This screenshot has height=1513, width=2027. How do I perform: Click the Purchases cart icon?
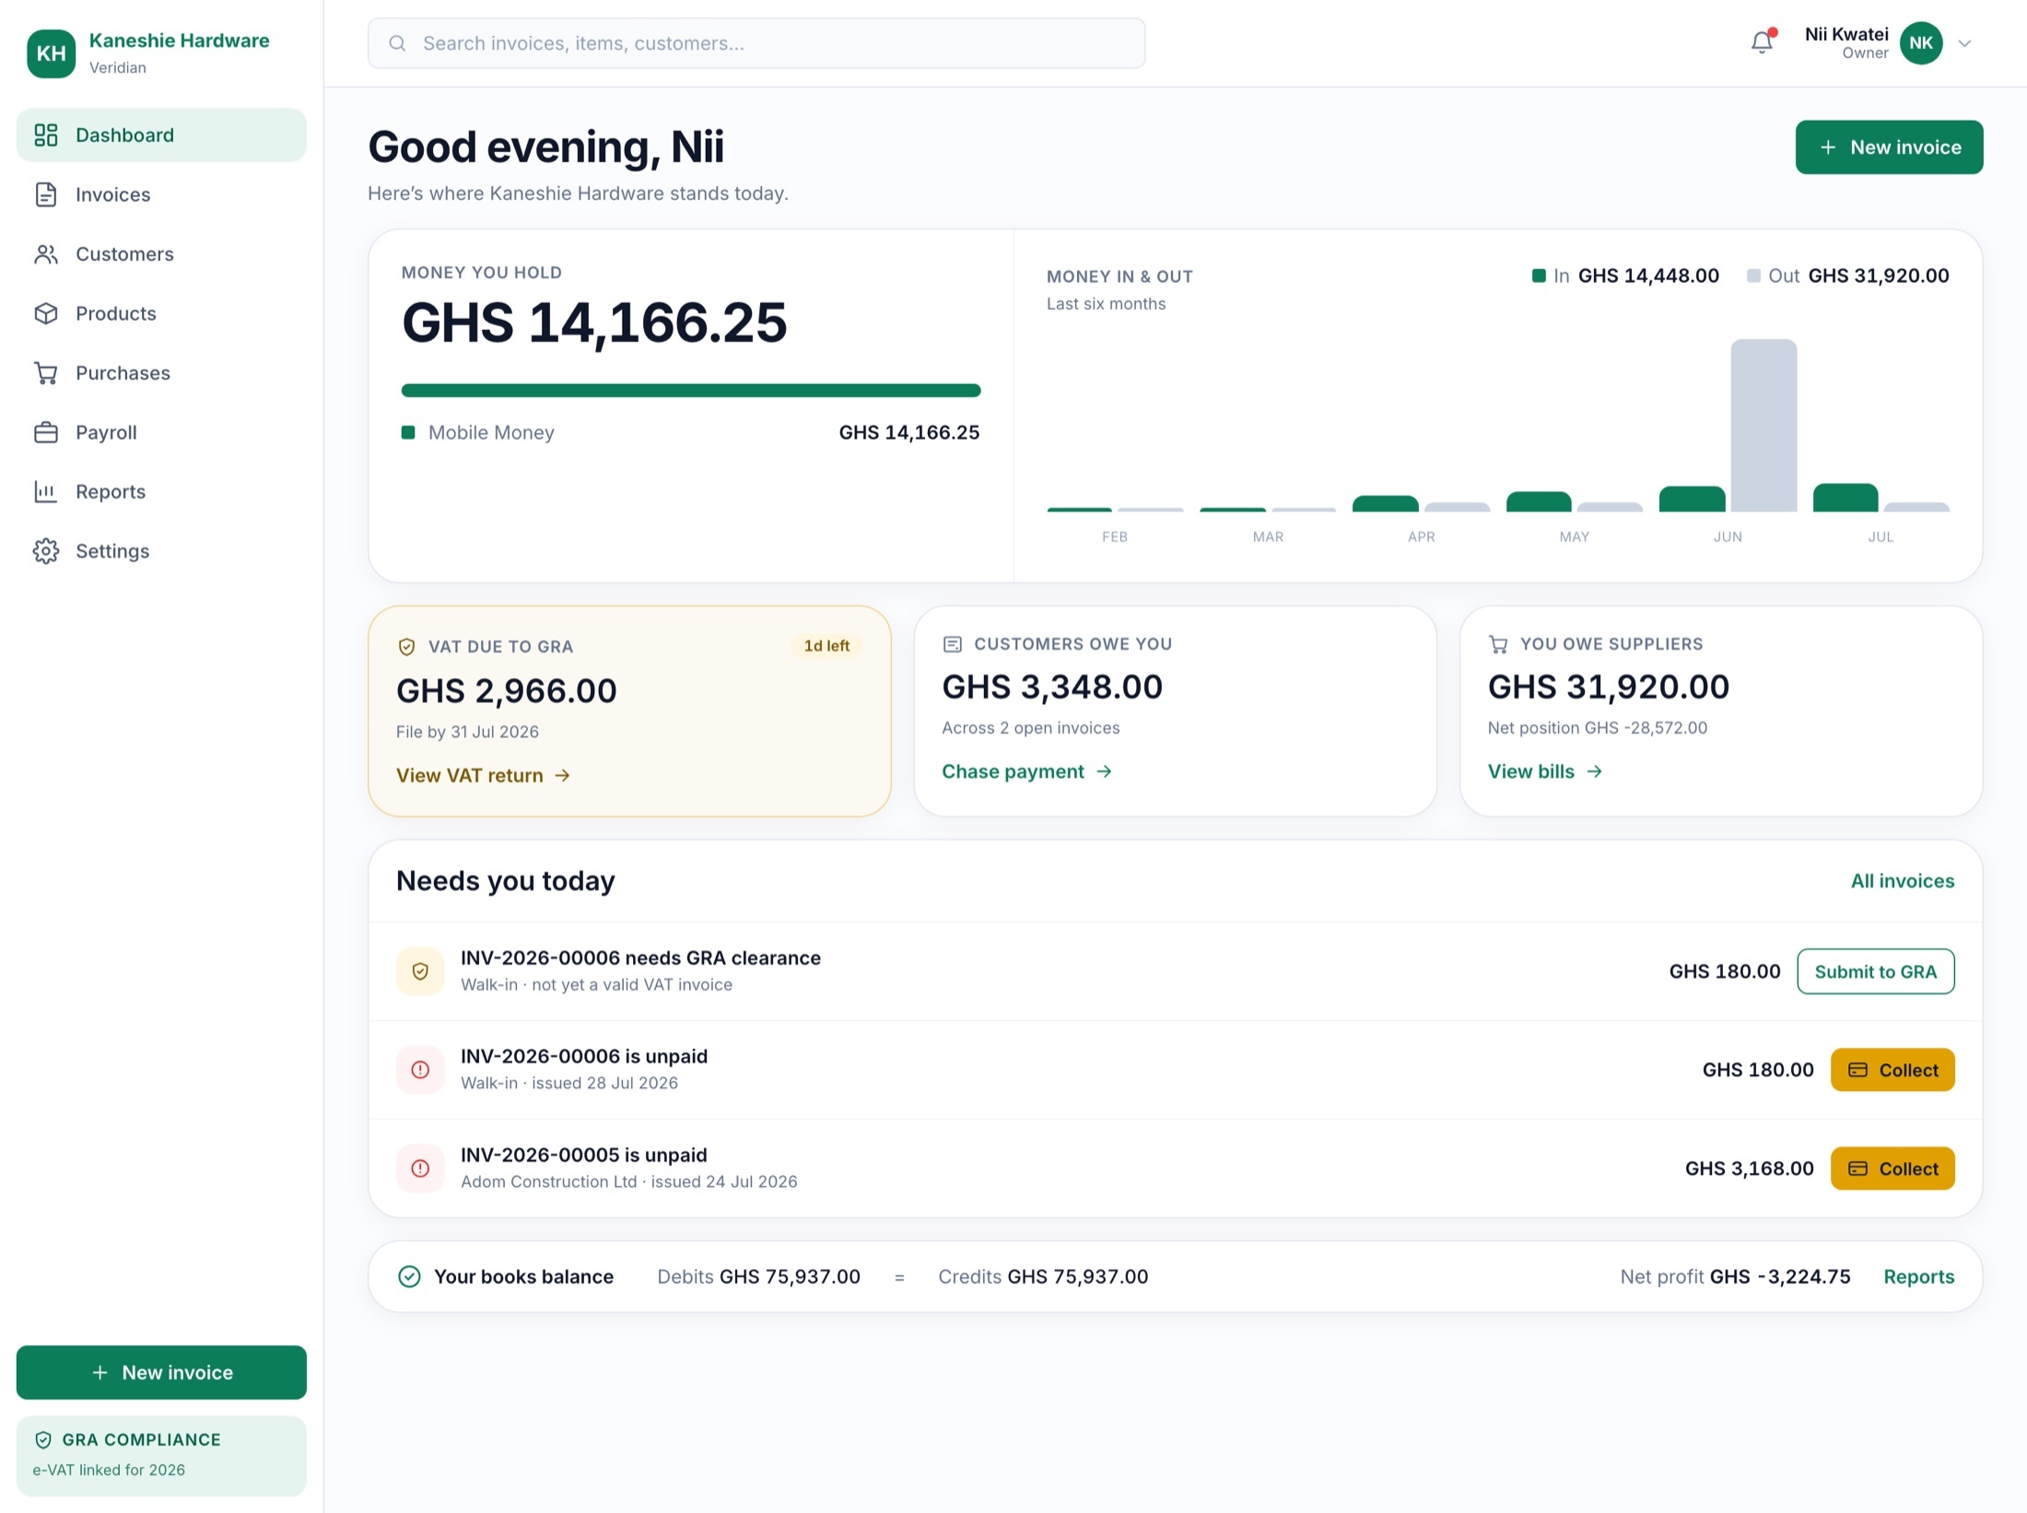coord(46,373)
